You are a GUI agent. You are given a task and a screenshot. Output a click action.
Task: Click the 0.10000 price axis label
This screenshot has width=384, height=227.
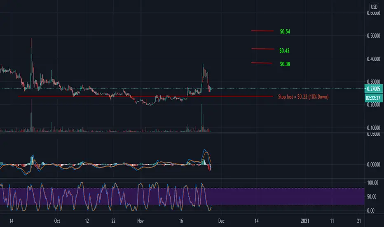[x=373, y=128]
